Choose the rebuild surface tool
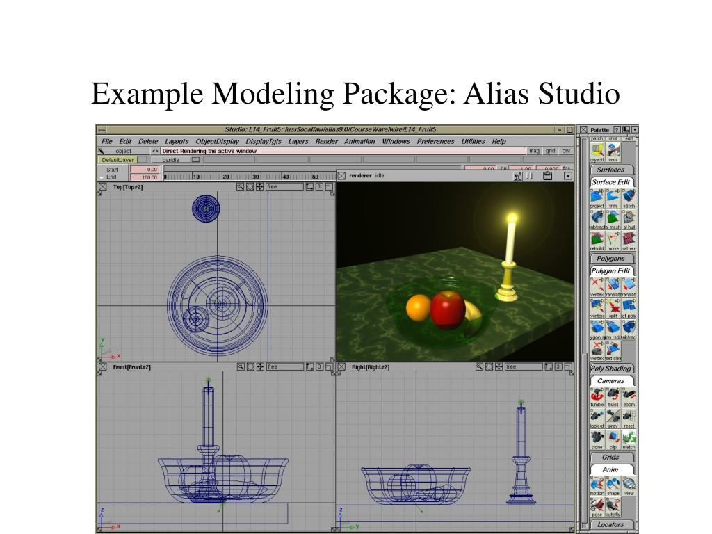This screenshot has height=534, width=712. pyautogui.click(x=597, y=239)
